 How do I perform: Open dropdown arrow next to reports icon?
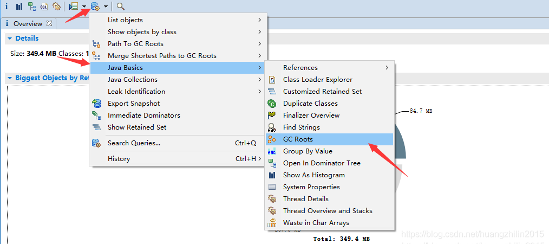84,7
